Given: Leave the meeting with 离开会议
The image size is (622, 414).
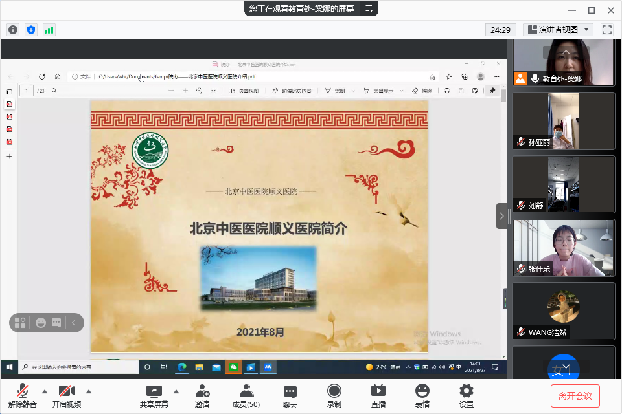Looking at the screenshot, I should tap(575, 396).
